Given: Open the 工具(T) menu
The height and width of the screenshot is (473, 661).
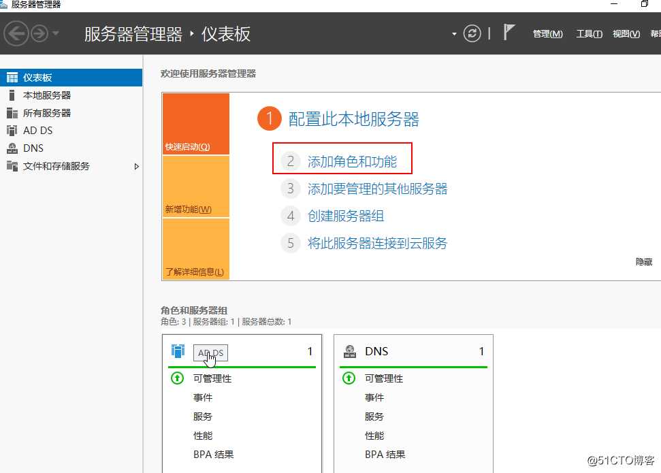Looking at the screenshot, I should [589, 34].
